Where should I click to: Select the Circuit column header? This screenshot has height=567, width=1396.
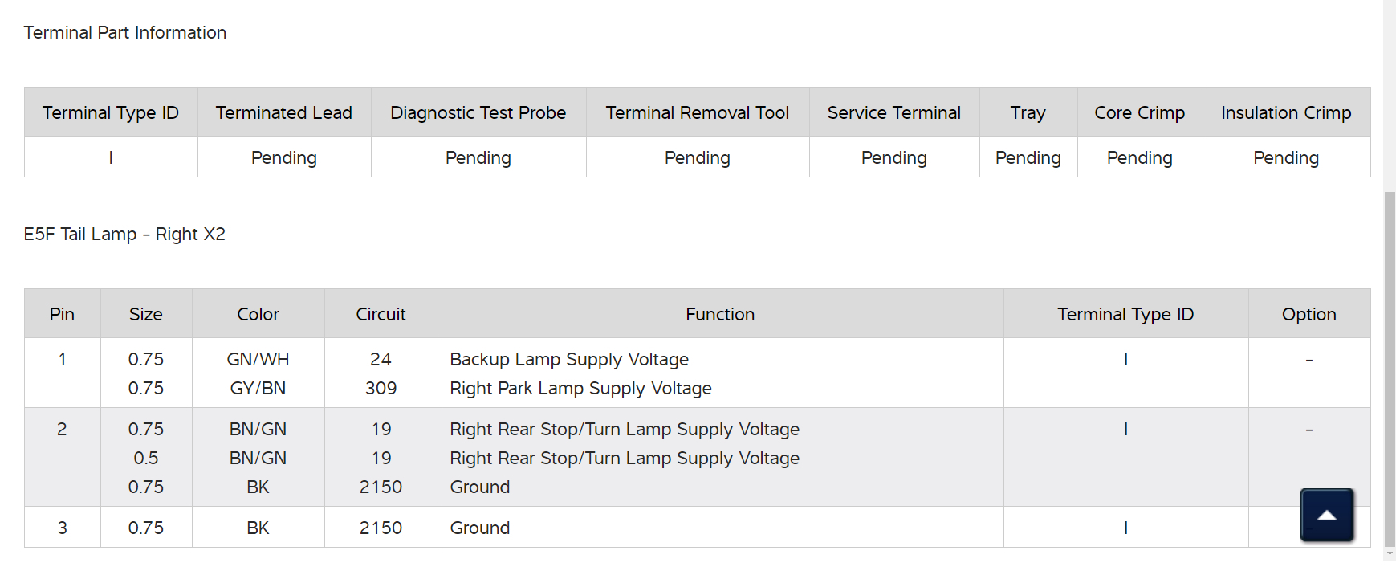pos(381,315)
